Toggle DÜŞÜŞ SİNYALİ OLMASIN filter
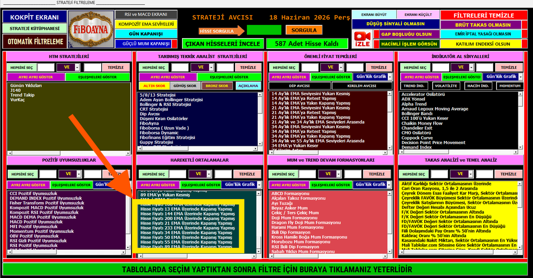This screenshot has height=278, width=533. click(x=395, y=24)
